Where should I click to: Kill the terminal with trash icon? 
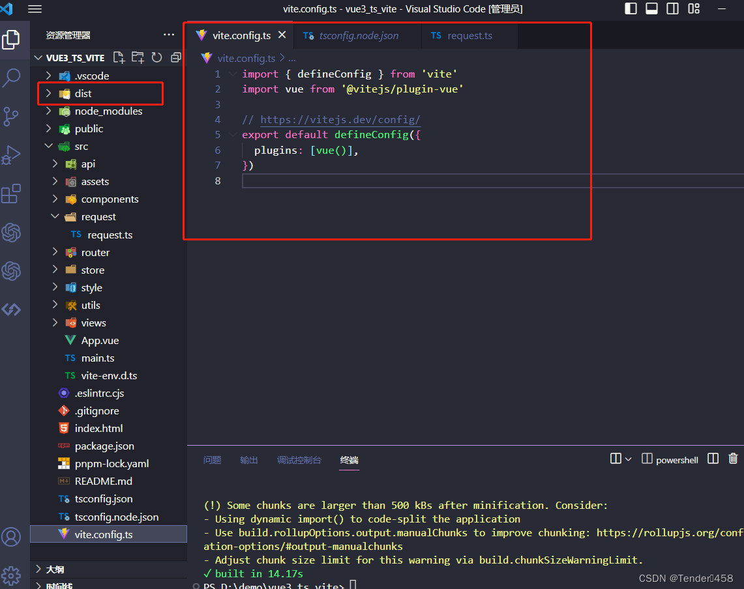pyautogui.click(x=733, y=459)
